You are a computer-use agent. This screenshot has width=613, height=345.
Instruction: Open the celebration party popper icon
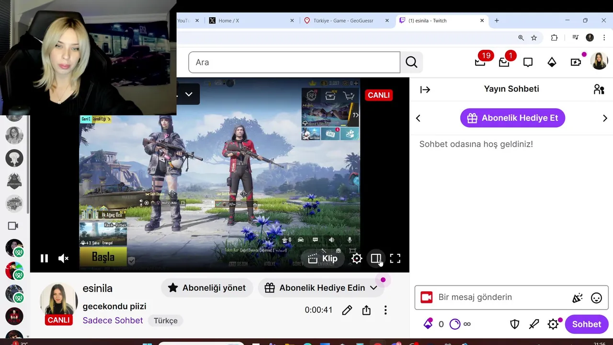[578, 298]
